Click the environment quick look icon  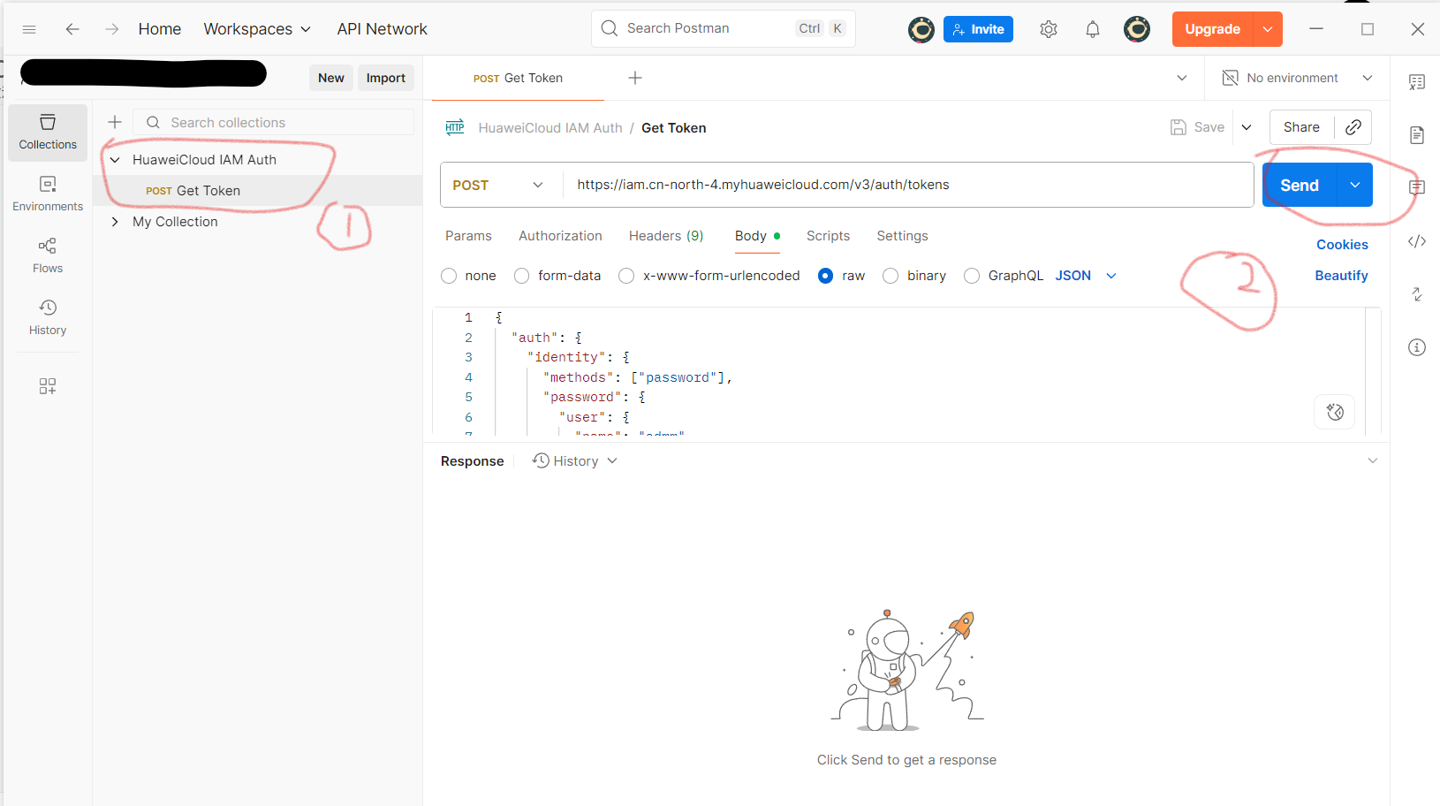coord(1230,78)
